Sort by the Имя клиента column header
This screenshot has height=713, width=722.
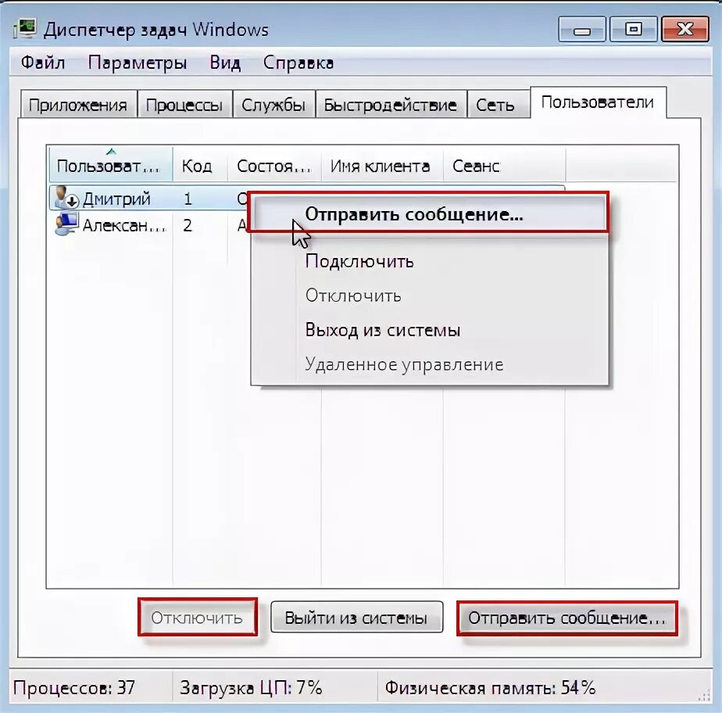[382, 164]
